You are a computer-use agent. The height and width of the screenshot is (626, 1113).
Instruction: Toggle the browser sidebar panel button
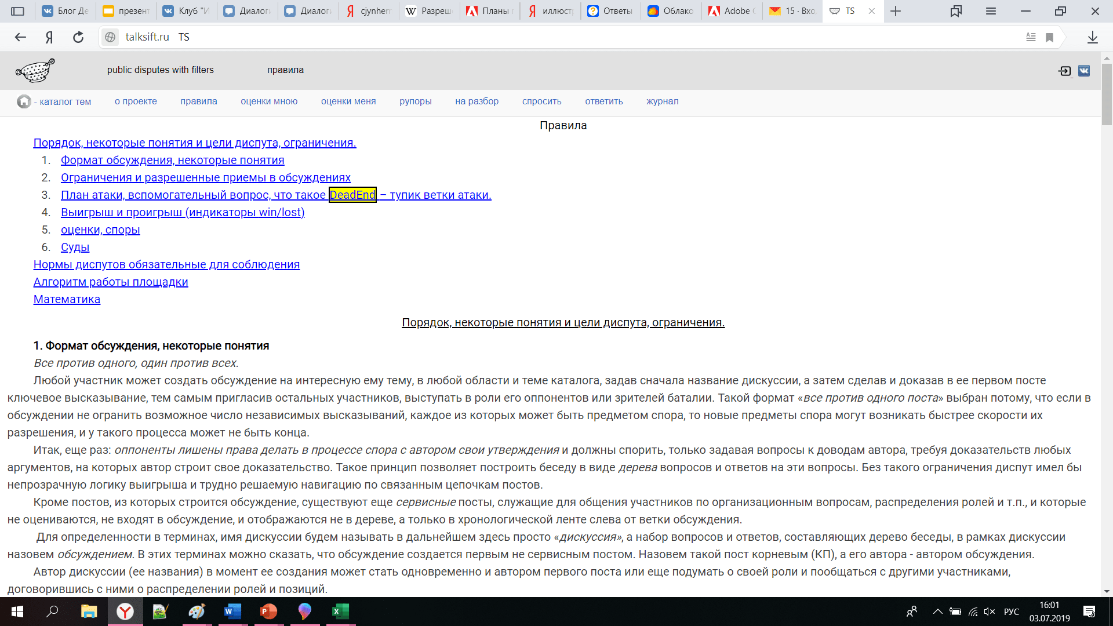[18, 11]
